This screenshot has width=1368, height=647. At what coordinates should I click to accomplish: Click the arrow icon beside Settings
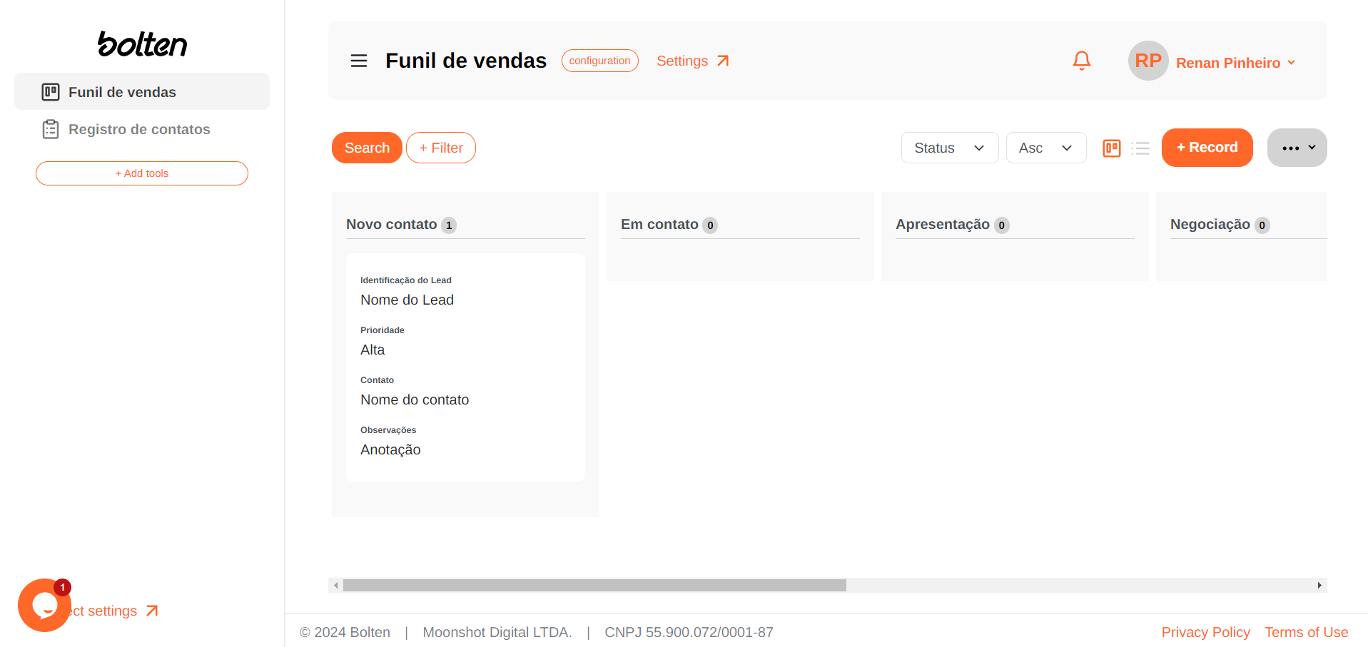point(723,61)
